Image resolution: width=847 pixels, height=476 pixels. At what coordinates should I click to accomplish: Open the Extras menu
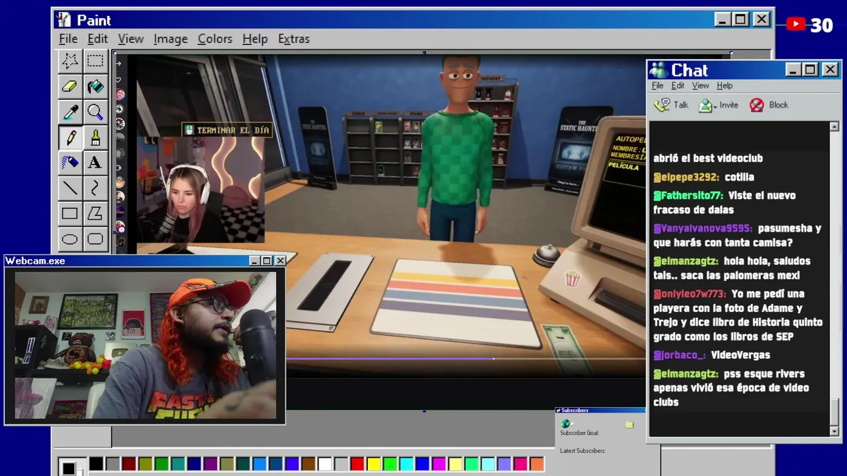click(294, 39)
